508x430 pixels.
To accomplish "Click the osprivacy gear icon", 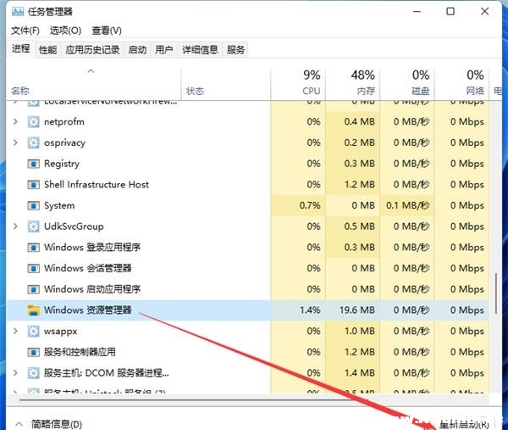I will [x=33, y=142].
